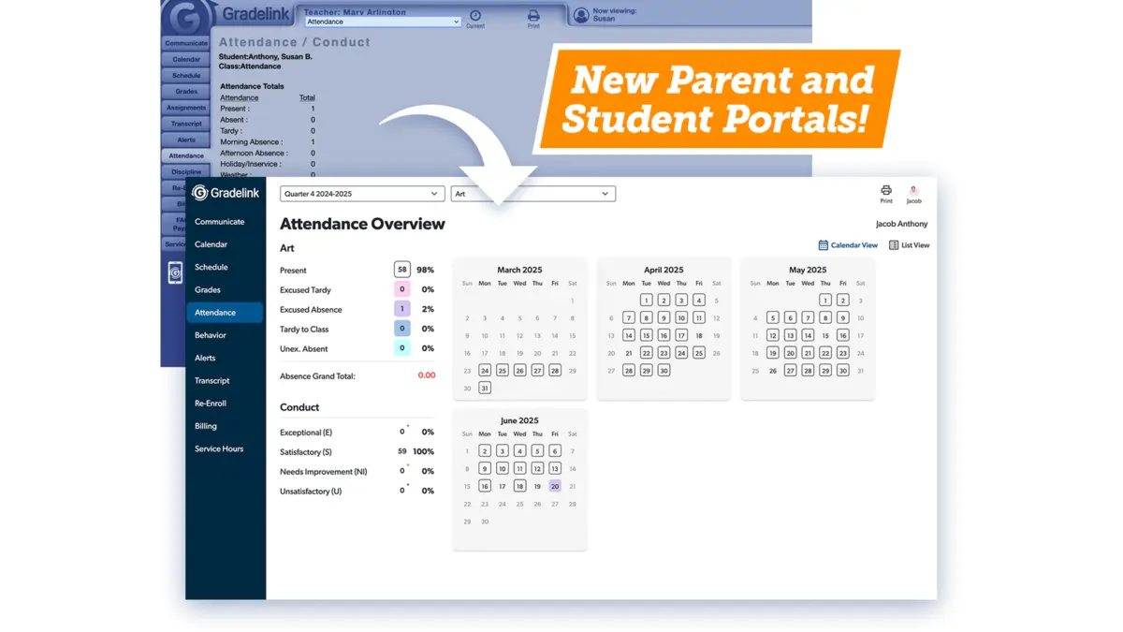Open Jacob's user avatar menu
This screenshot has width=1123, height=632.
click(x=913, y=190)
